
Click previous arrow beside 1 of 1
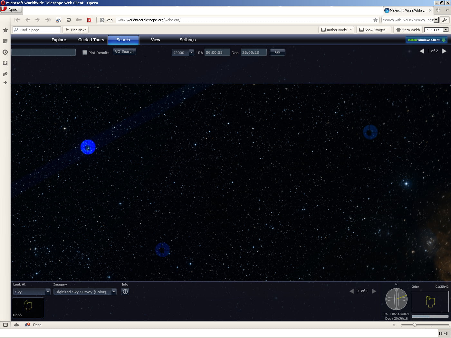point(352,291)
